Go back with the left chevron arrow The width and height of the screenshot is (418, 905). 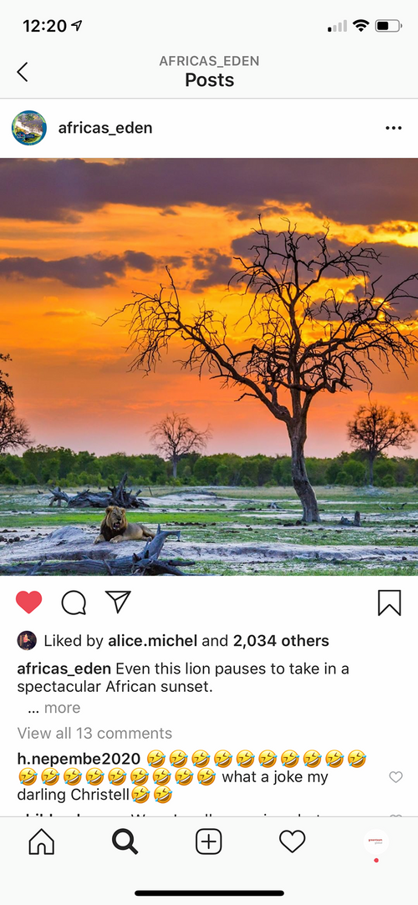22,72
